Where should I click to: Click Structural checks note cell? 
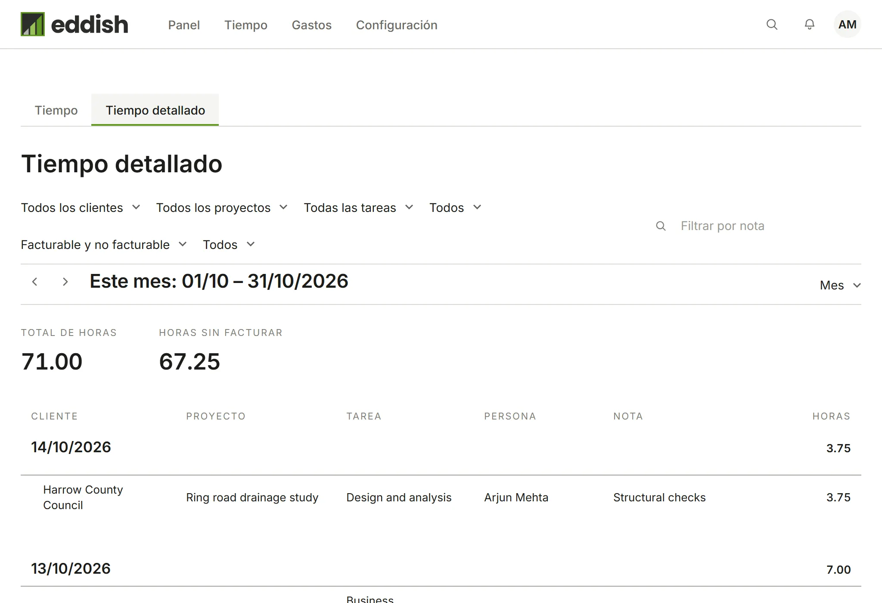pos(659,497)
